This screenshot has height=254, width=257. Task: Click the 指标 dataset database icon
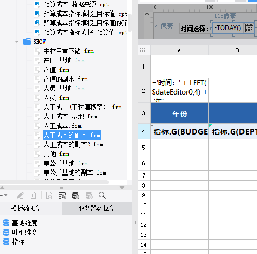[6, 242]
